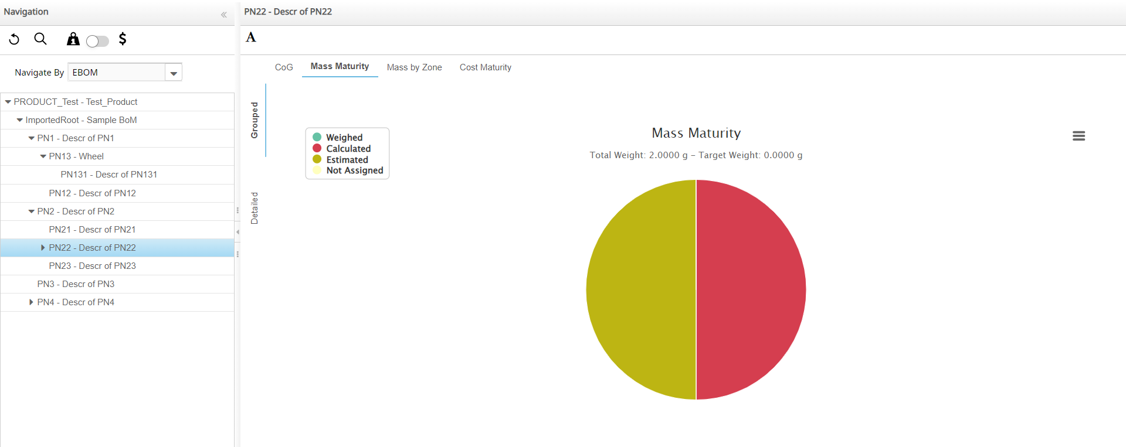
Task: Click the Total Weight subtitle text
Action: (x=696, y=155)
